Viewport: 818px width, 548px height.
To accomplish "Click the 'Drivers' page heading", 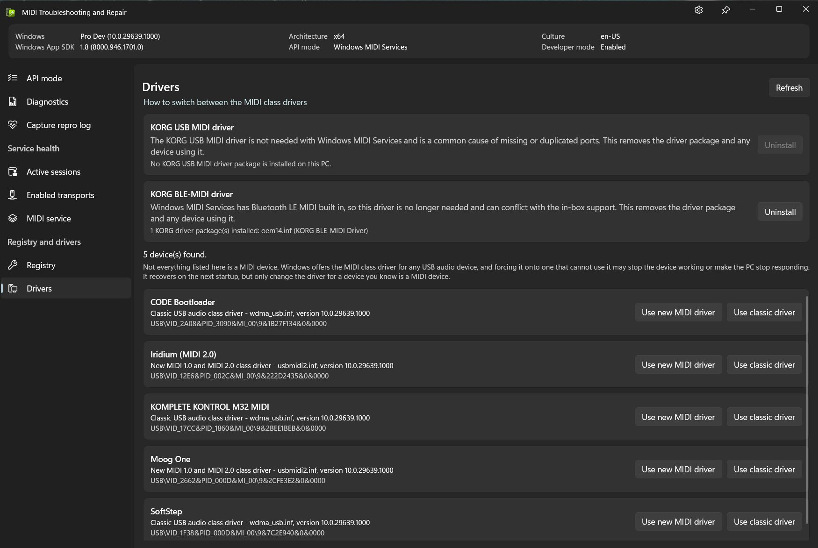I will 161,87.
